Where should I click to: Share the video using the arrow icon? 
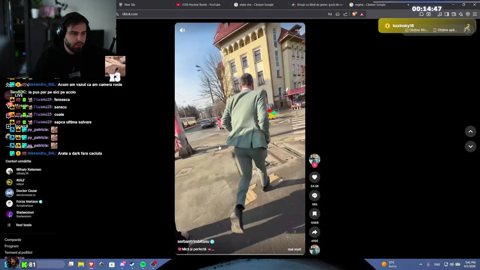(x=315, y=232)
